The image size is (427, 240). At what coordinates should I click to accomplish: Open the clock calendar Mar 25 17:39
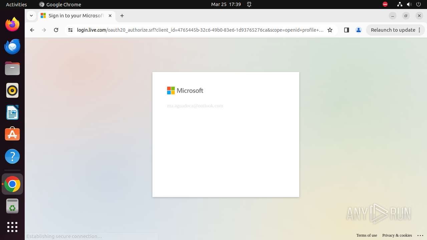(x=226, y=4)
